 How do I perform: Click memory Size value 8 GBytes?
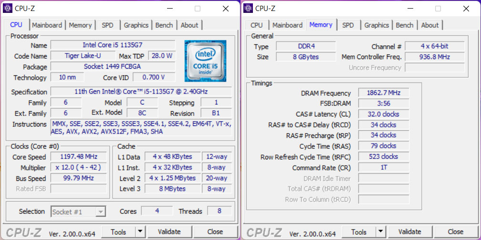point(306,57)
